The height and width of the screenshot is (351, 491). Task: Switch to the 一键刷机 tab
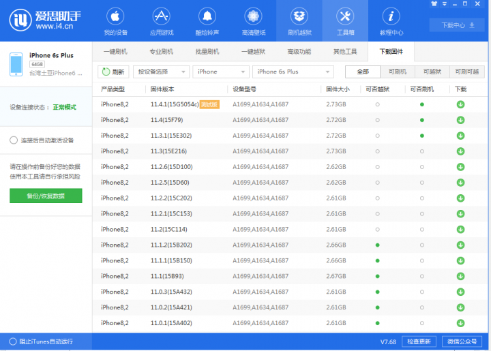115,52
